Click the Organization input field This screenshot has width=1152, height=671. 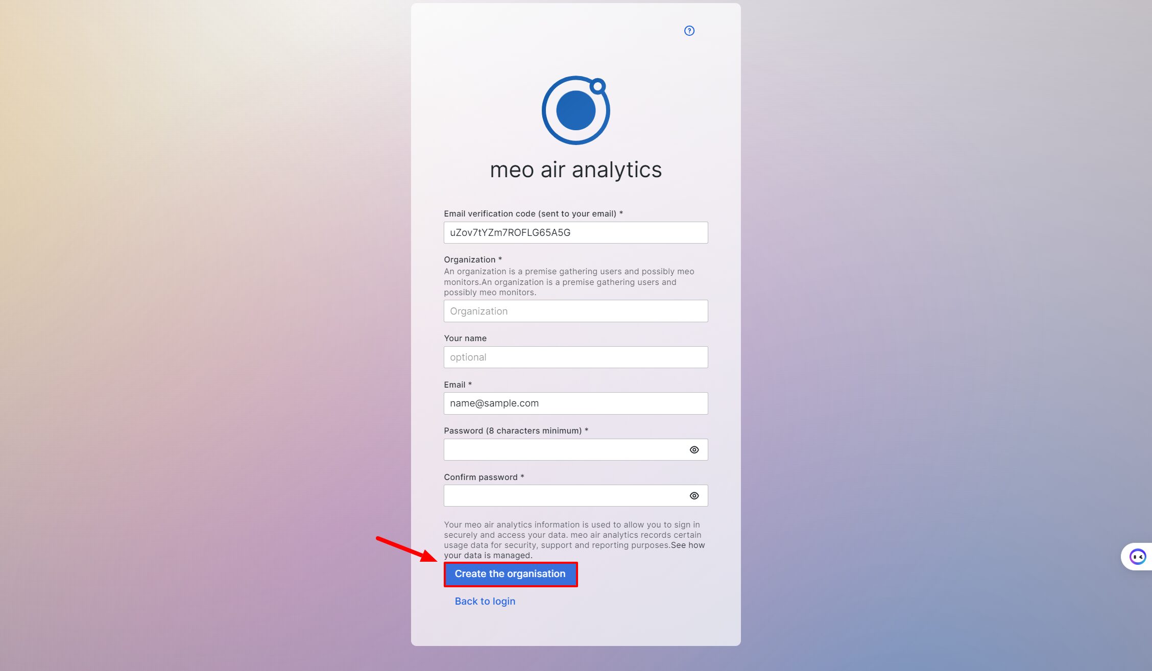(x=575, y=311)
